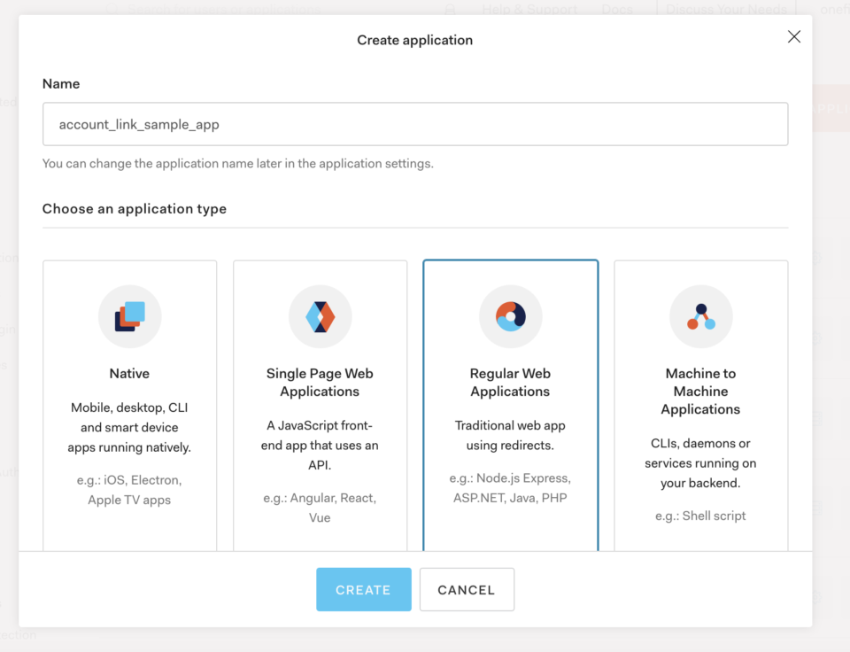Click the Native app type icon

(129, 316)
